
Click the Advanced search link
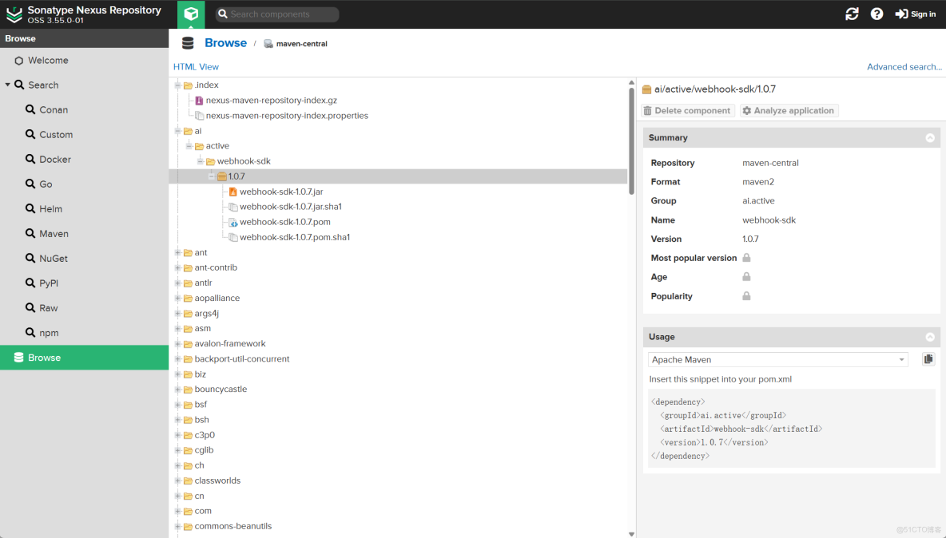pos(903,66)
